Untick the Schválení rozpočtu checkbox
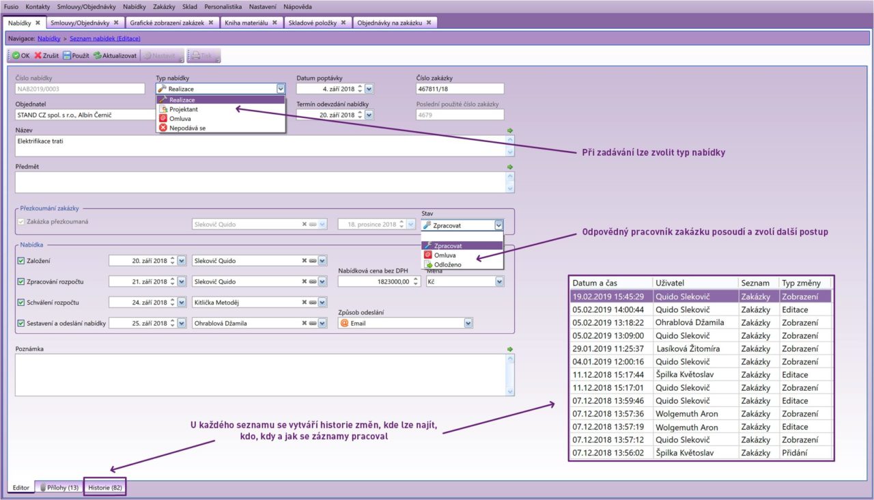The image size is (874, 500). point(20,302)
